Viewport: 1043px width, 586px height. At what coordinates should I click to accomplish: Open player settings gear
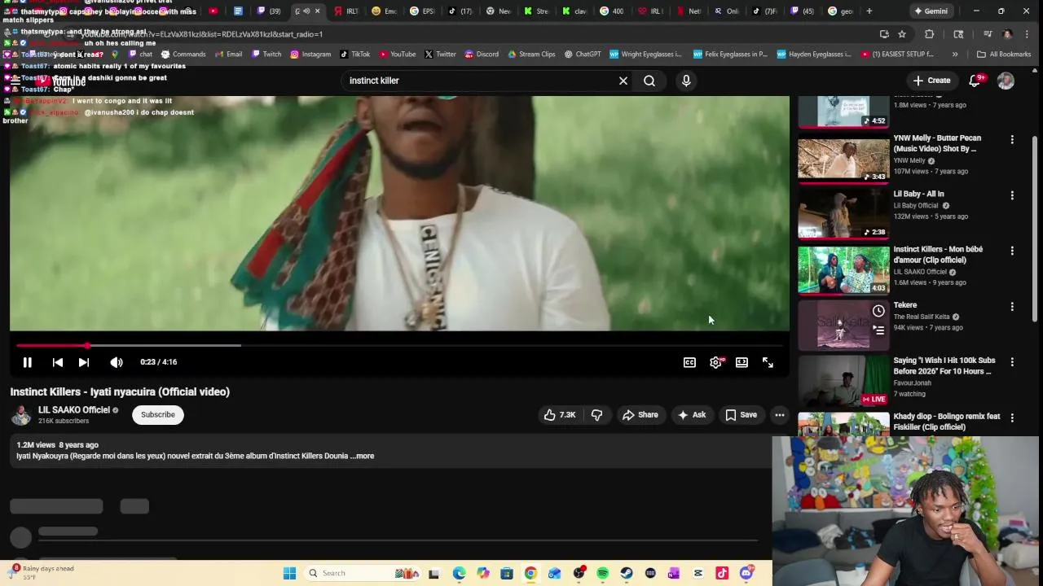715,362
